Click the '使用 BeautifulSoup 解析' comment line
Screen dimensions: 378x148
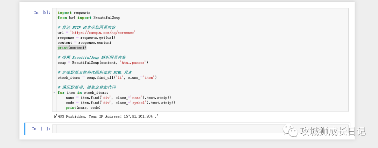92,57
